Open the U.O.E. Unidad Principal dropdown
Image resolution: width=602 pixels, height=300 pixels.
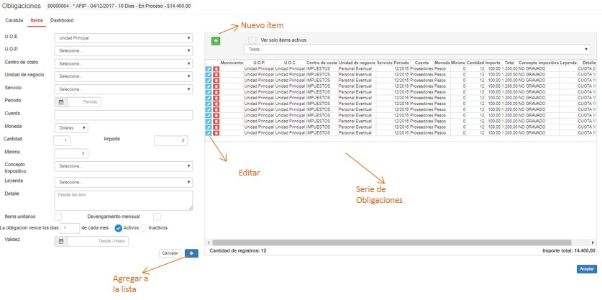coord(124,38)
